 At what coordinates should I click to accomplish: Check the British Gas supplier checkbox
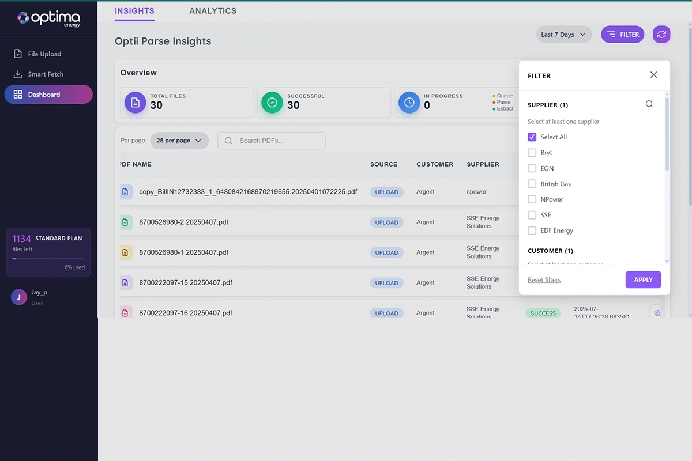click(532, 184)
